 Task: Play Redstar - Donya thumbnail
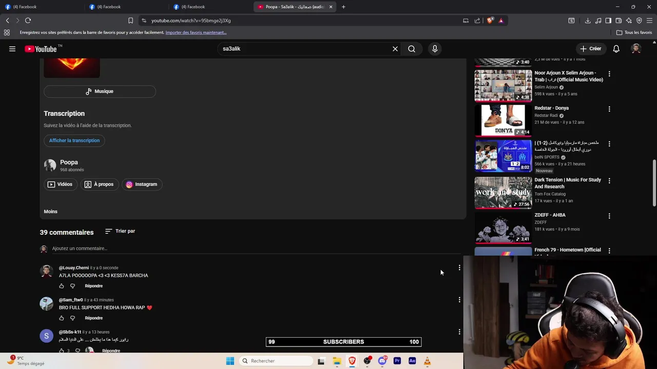tap(503, 120)
